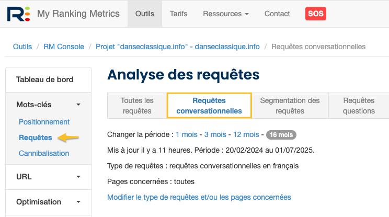Click the 'Type de requêtes' description line
The image size is (389, 217).
coord(203,166)
